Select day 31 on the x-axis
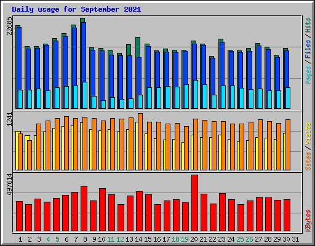 pos(295,239)
